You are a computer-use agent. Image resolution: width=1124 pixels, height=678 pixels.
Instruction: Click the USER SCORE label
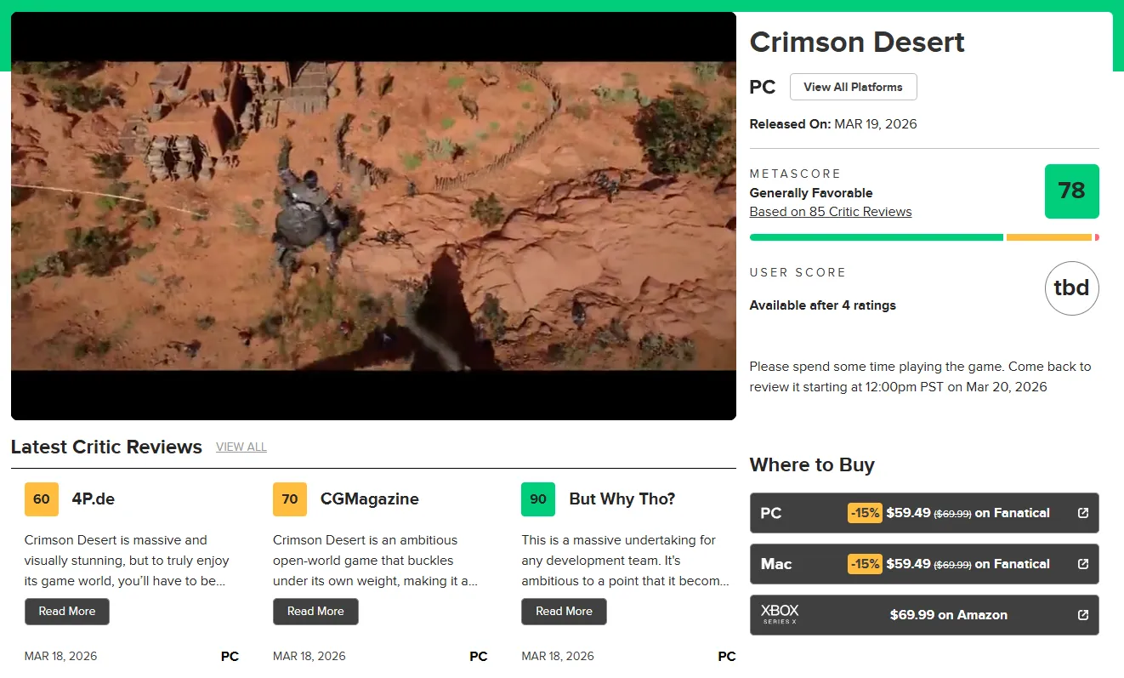(798, 273)
